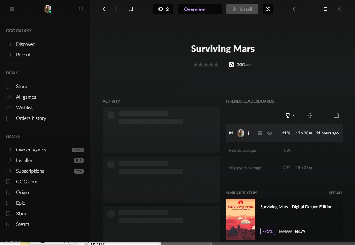The height and width of the screenshot is (245, 355).
Task: Open the customization sliders button
Action: (268, 9)
